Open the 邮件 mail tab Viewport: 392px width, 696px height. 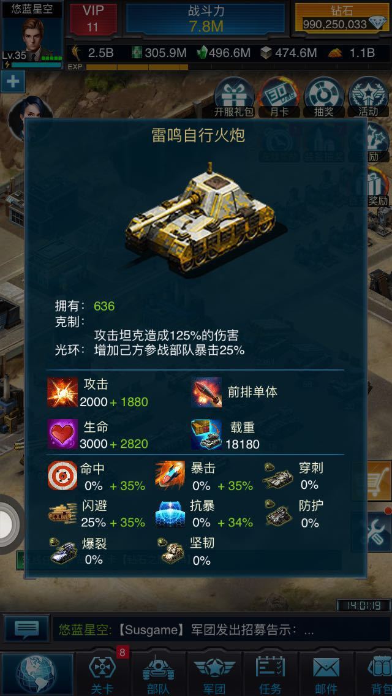click(326, 674)
